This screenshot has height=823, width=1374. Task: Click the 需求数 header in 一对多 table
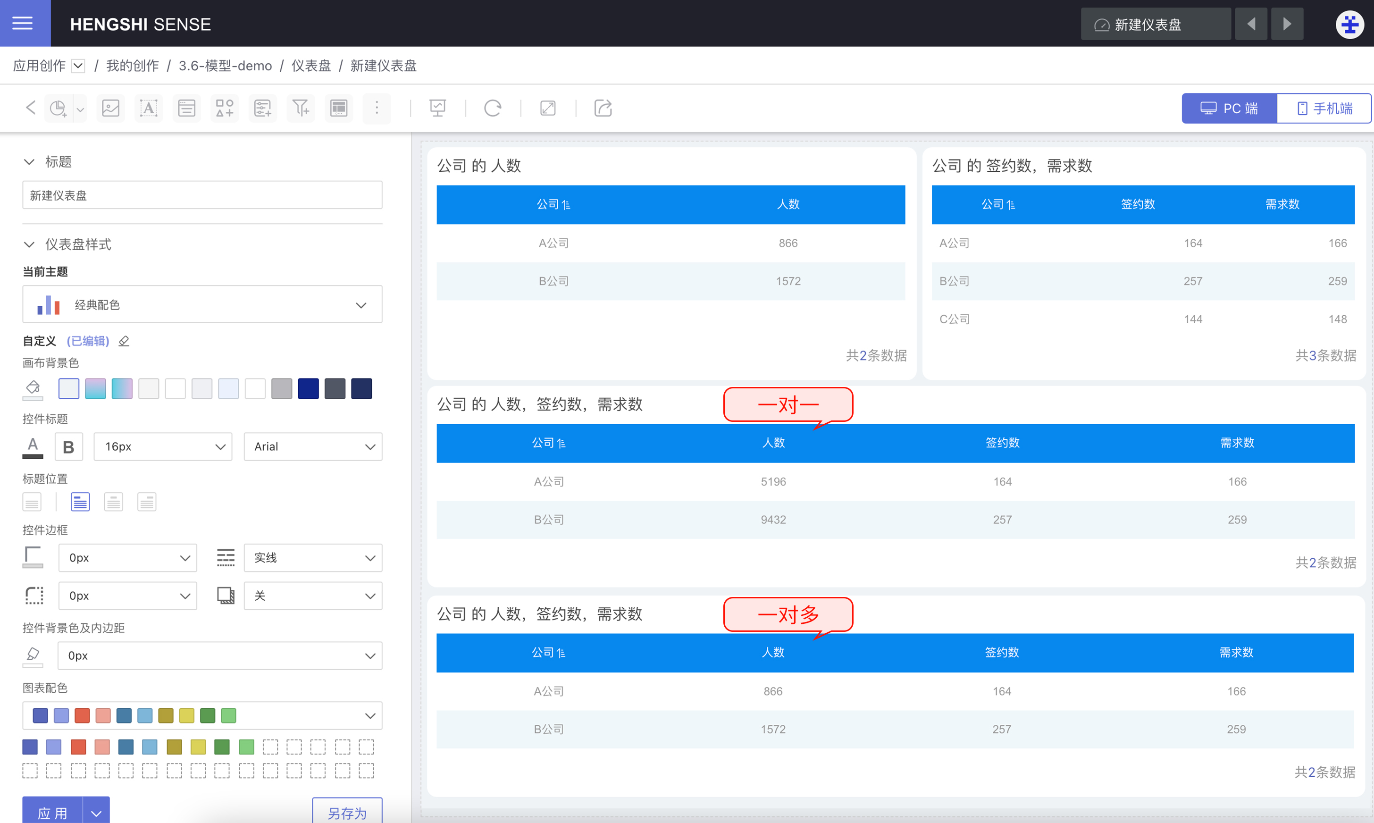tap(1237, 653)
